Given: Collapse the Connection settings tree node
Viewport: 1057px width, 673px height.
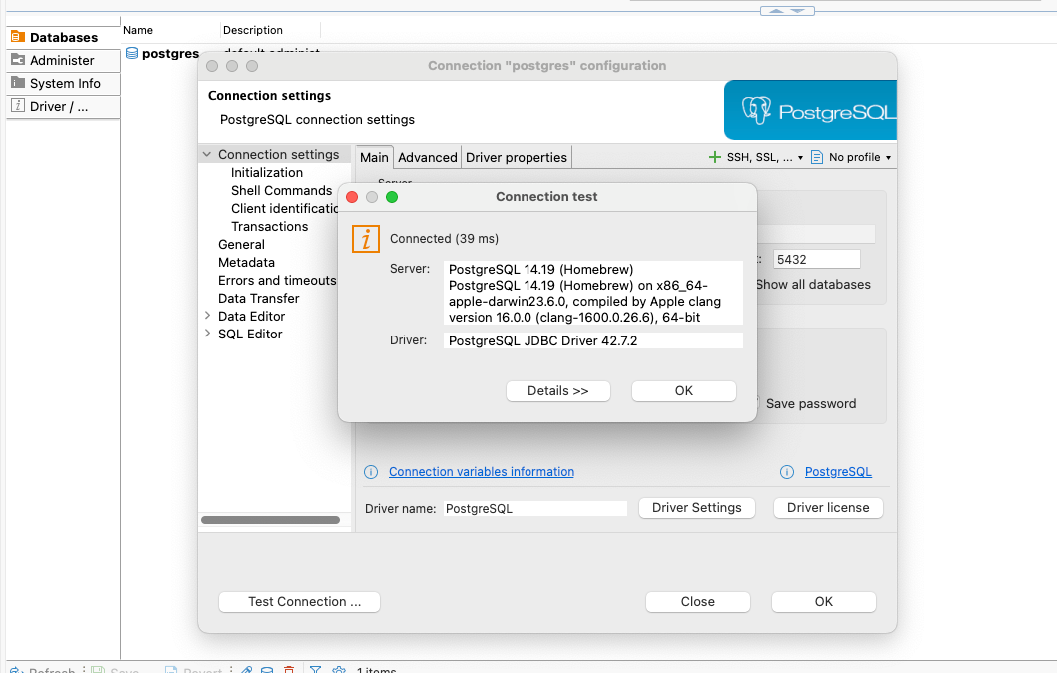Looking at the screenshot, I should click(207, 154).
